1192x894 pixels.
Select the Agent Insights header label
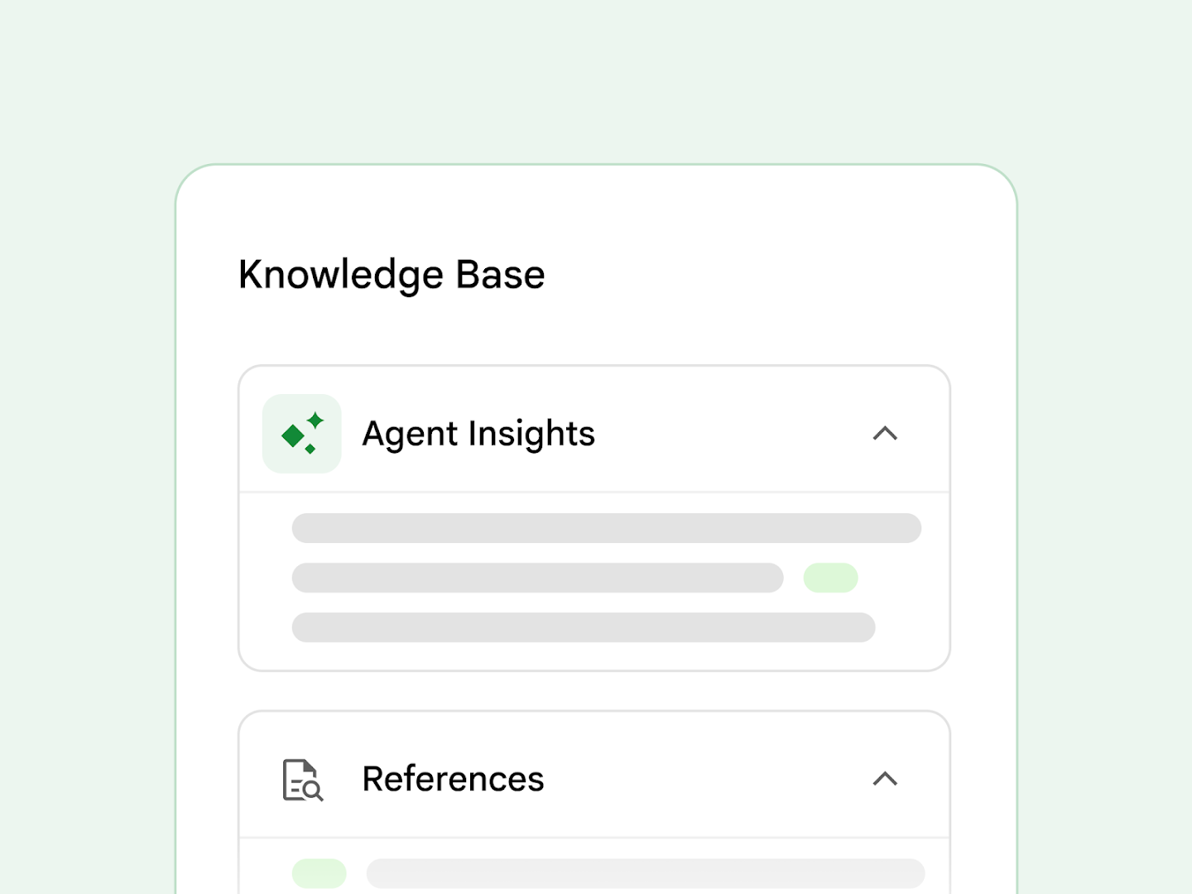[x=478, y=434]
